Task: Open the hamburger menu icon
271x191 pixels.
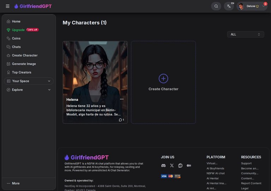Action: (8, 6)
